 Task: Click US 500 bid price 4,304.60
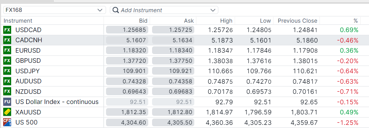tap(127, 122)
